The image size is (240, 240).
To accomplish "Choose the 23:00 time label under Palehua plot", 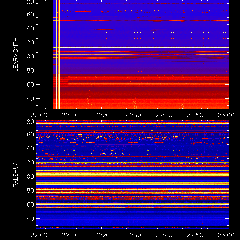I will (x=226, y=235).
